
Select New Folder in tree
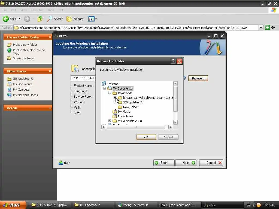pos(131,107)
